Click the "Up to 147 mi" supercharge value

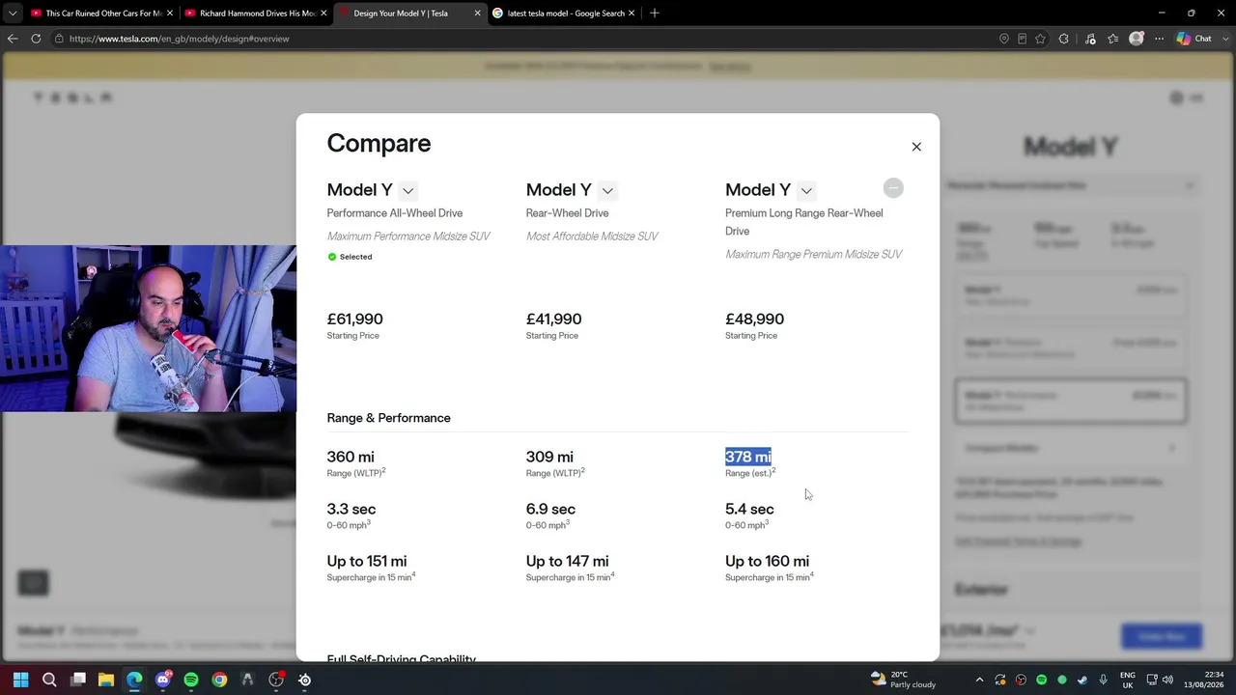(567, 561)
